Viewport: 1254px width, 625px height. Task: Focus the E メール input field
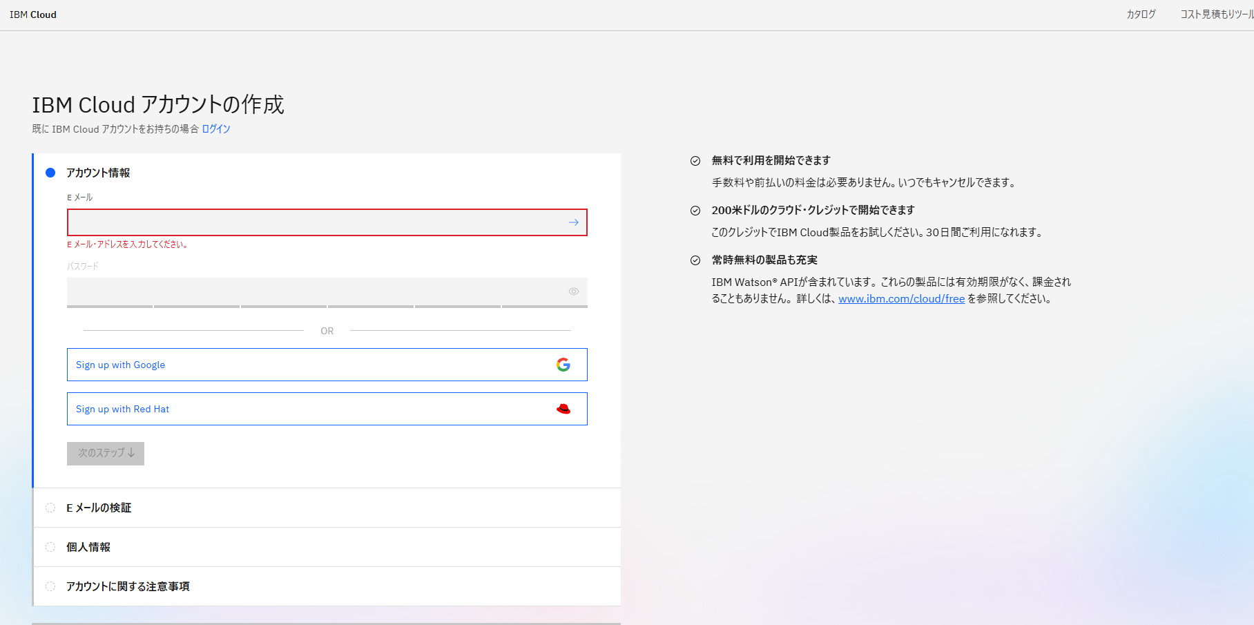(x=314, y=222)
